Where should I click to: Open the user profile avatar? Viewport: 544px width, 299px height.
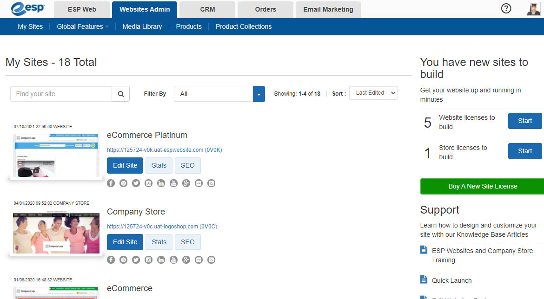point(534,9)
